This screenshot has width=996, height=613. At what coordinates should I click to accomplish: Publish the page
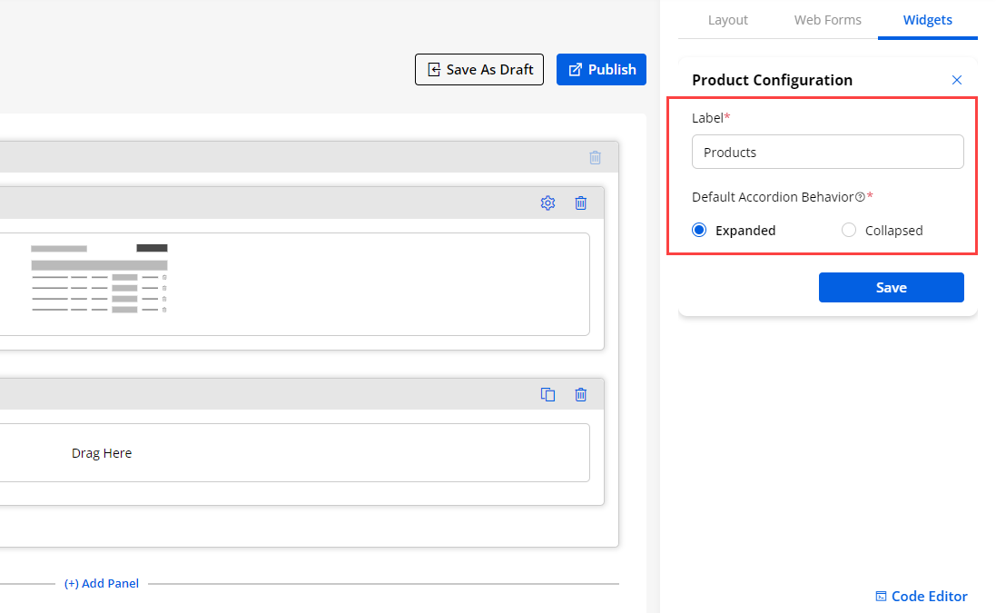pyautogui.click(x=601, y=70)
